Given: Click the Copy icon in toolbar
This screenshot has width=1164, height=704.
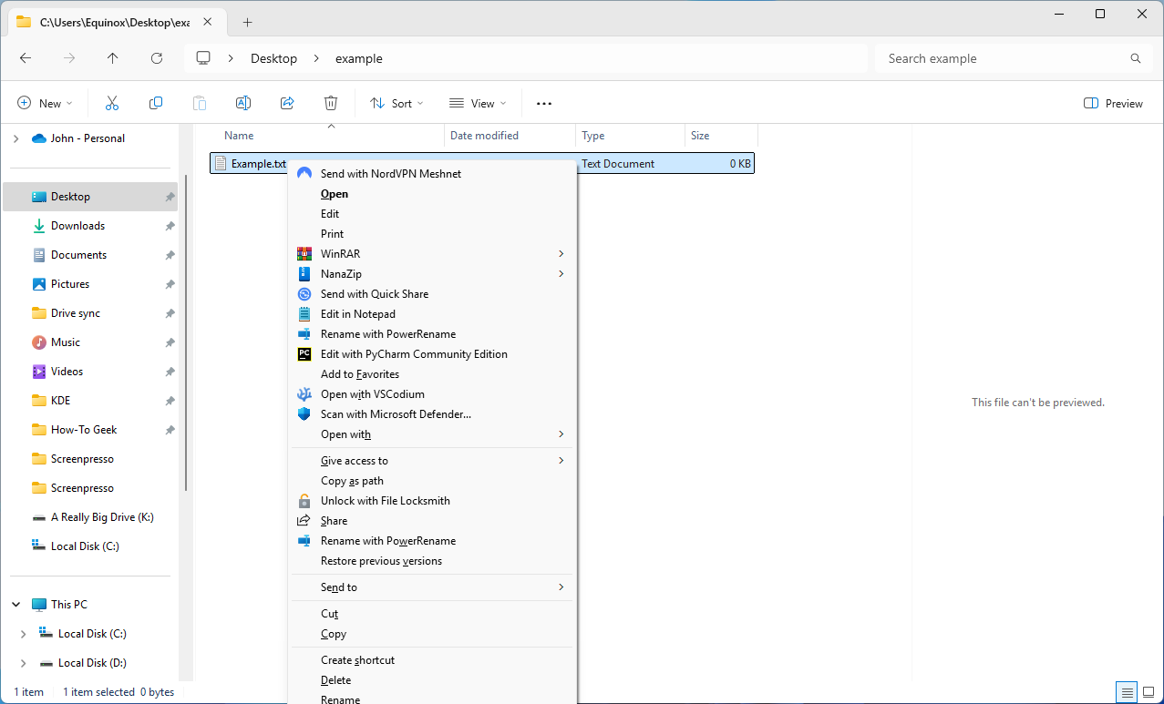Looking at the screenshot, I should click(x=156, y=104).
